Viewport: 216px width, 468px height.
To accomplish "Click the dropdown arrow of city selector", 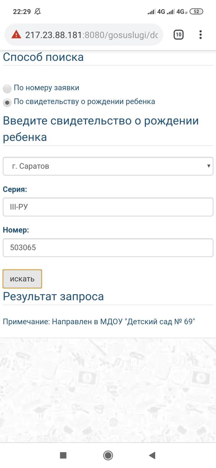I will click(x=208, y=166).
